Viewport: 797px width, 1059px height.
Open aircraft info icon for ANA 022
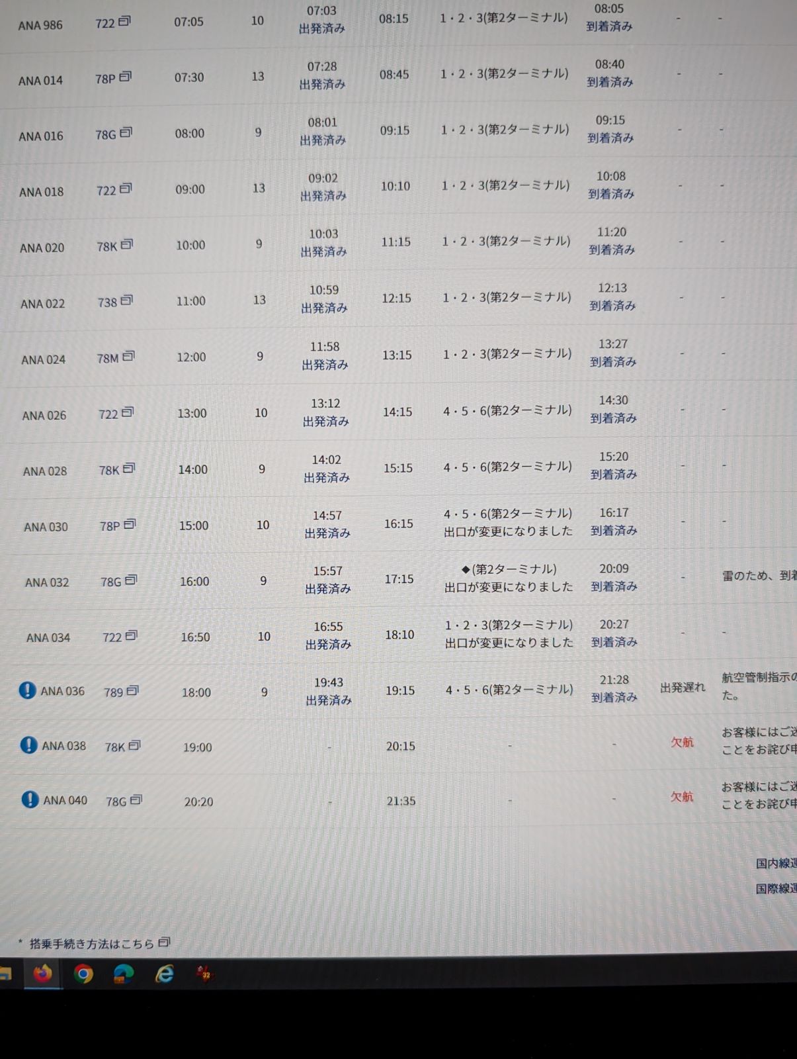127,300
